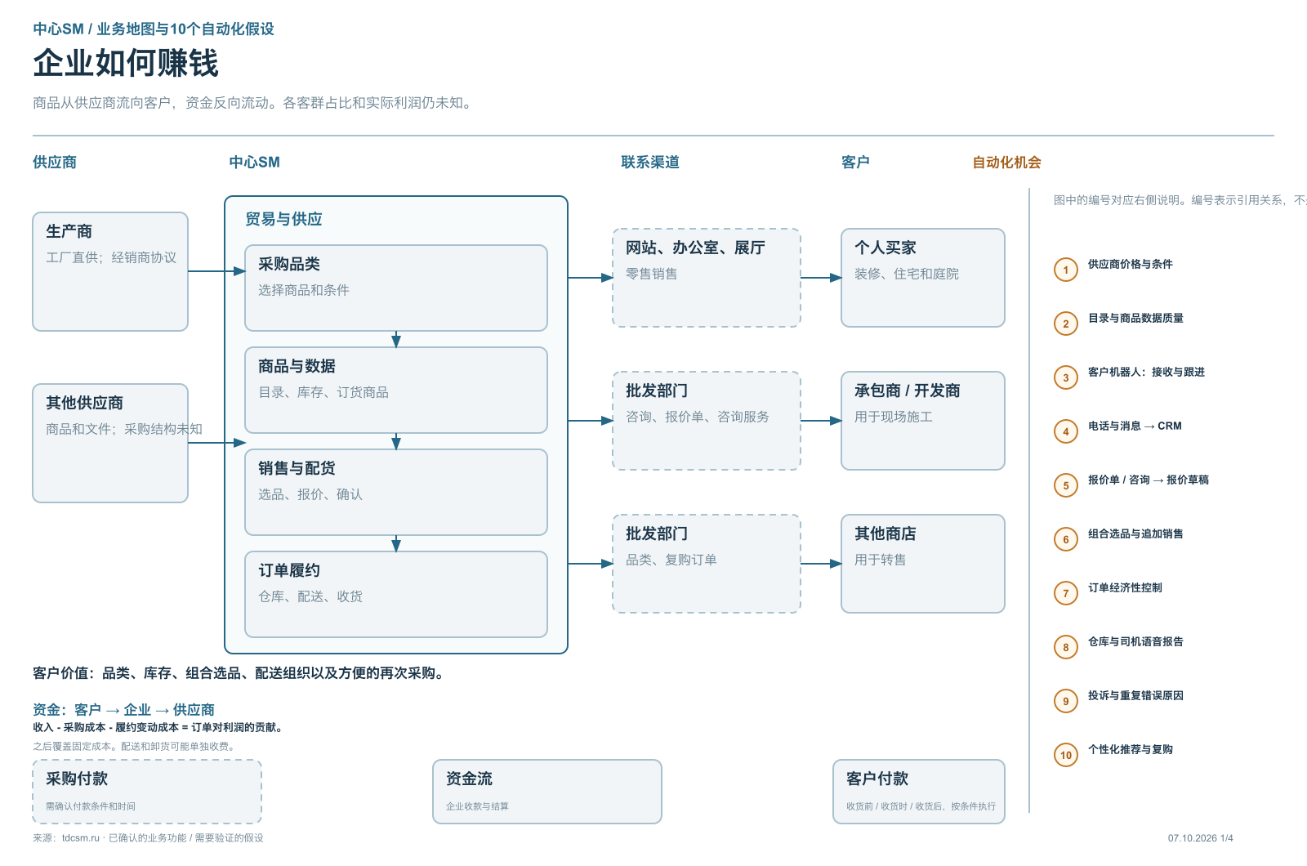Click the 其他商店 customer box

[923, 564]
